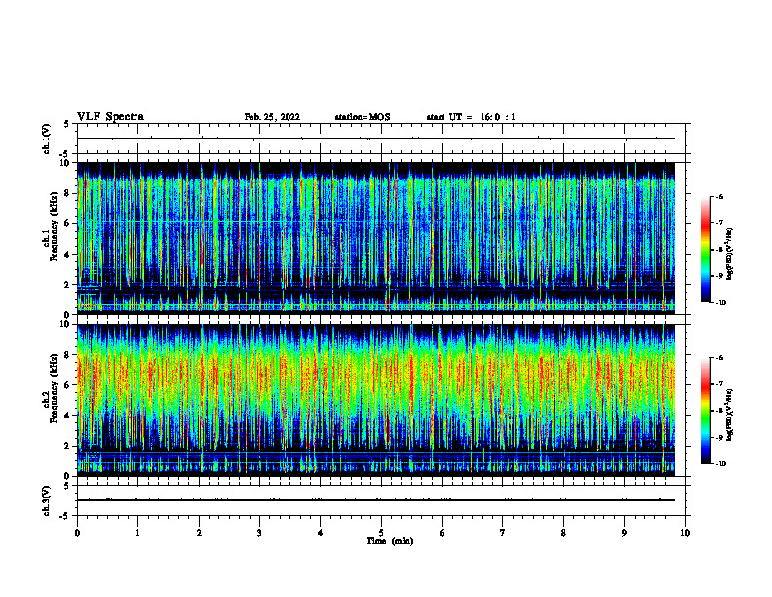Viewport: 772px width, 597px height.
Task: Click the time axis tick label "2"
Action: point(199,533)
